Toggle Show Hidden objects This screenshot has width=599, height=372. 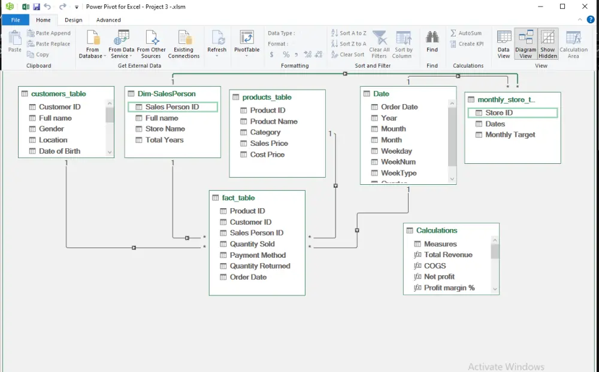point(547,43)
